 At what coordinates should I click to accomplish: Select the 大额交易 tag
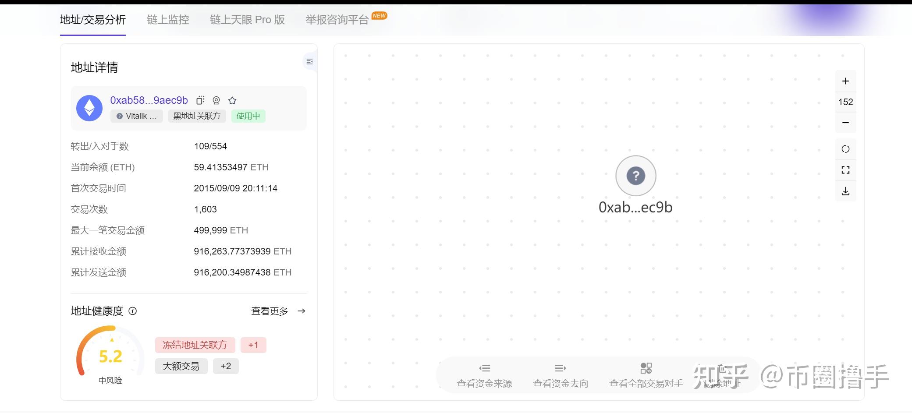coord(181,366)
